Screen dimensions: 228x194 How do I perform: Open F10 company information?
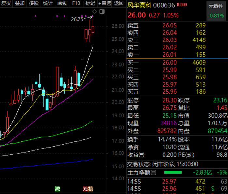pyautogui.click(x=76, y=3)
